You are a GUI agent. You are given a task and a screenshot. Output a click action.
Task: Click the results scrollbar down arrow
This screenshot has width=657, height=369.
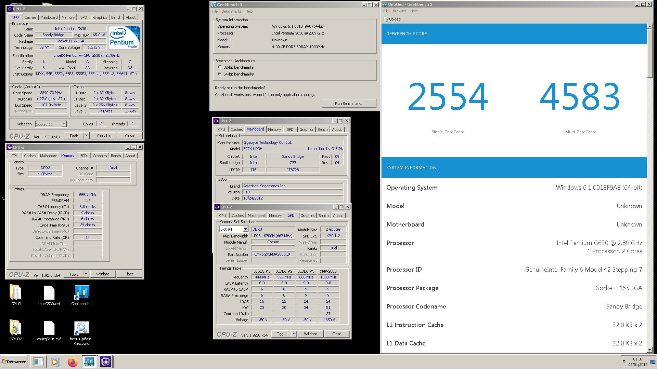point(650,350)
